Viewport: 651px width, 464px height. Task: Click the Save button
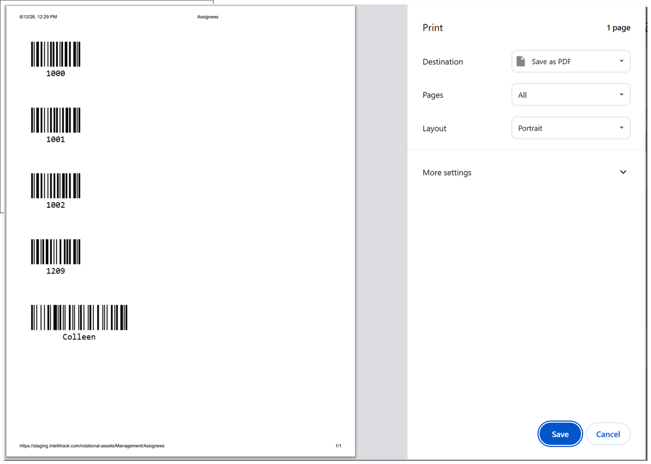(x=560, y=434)
